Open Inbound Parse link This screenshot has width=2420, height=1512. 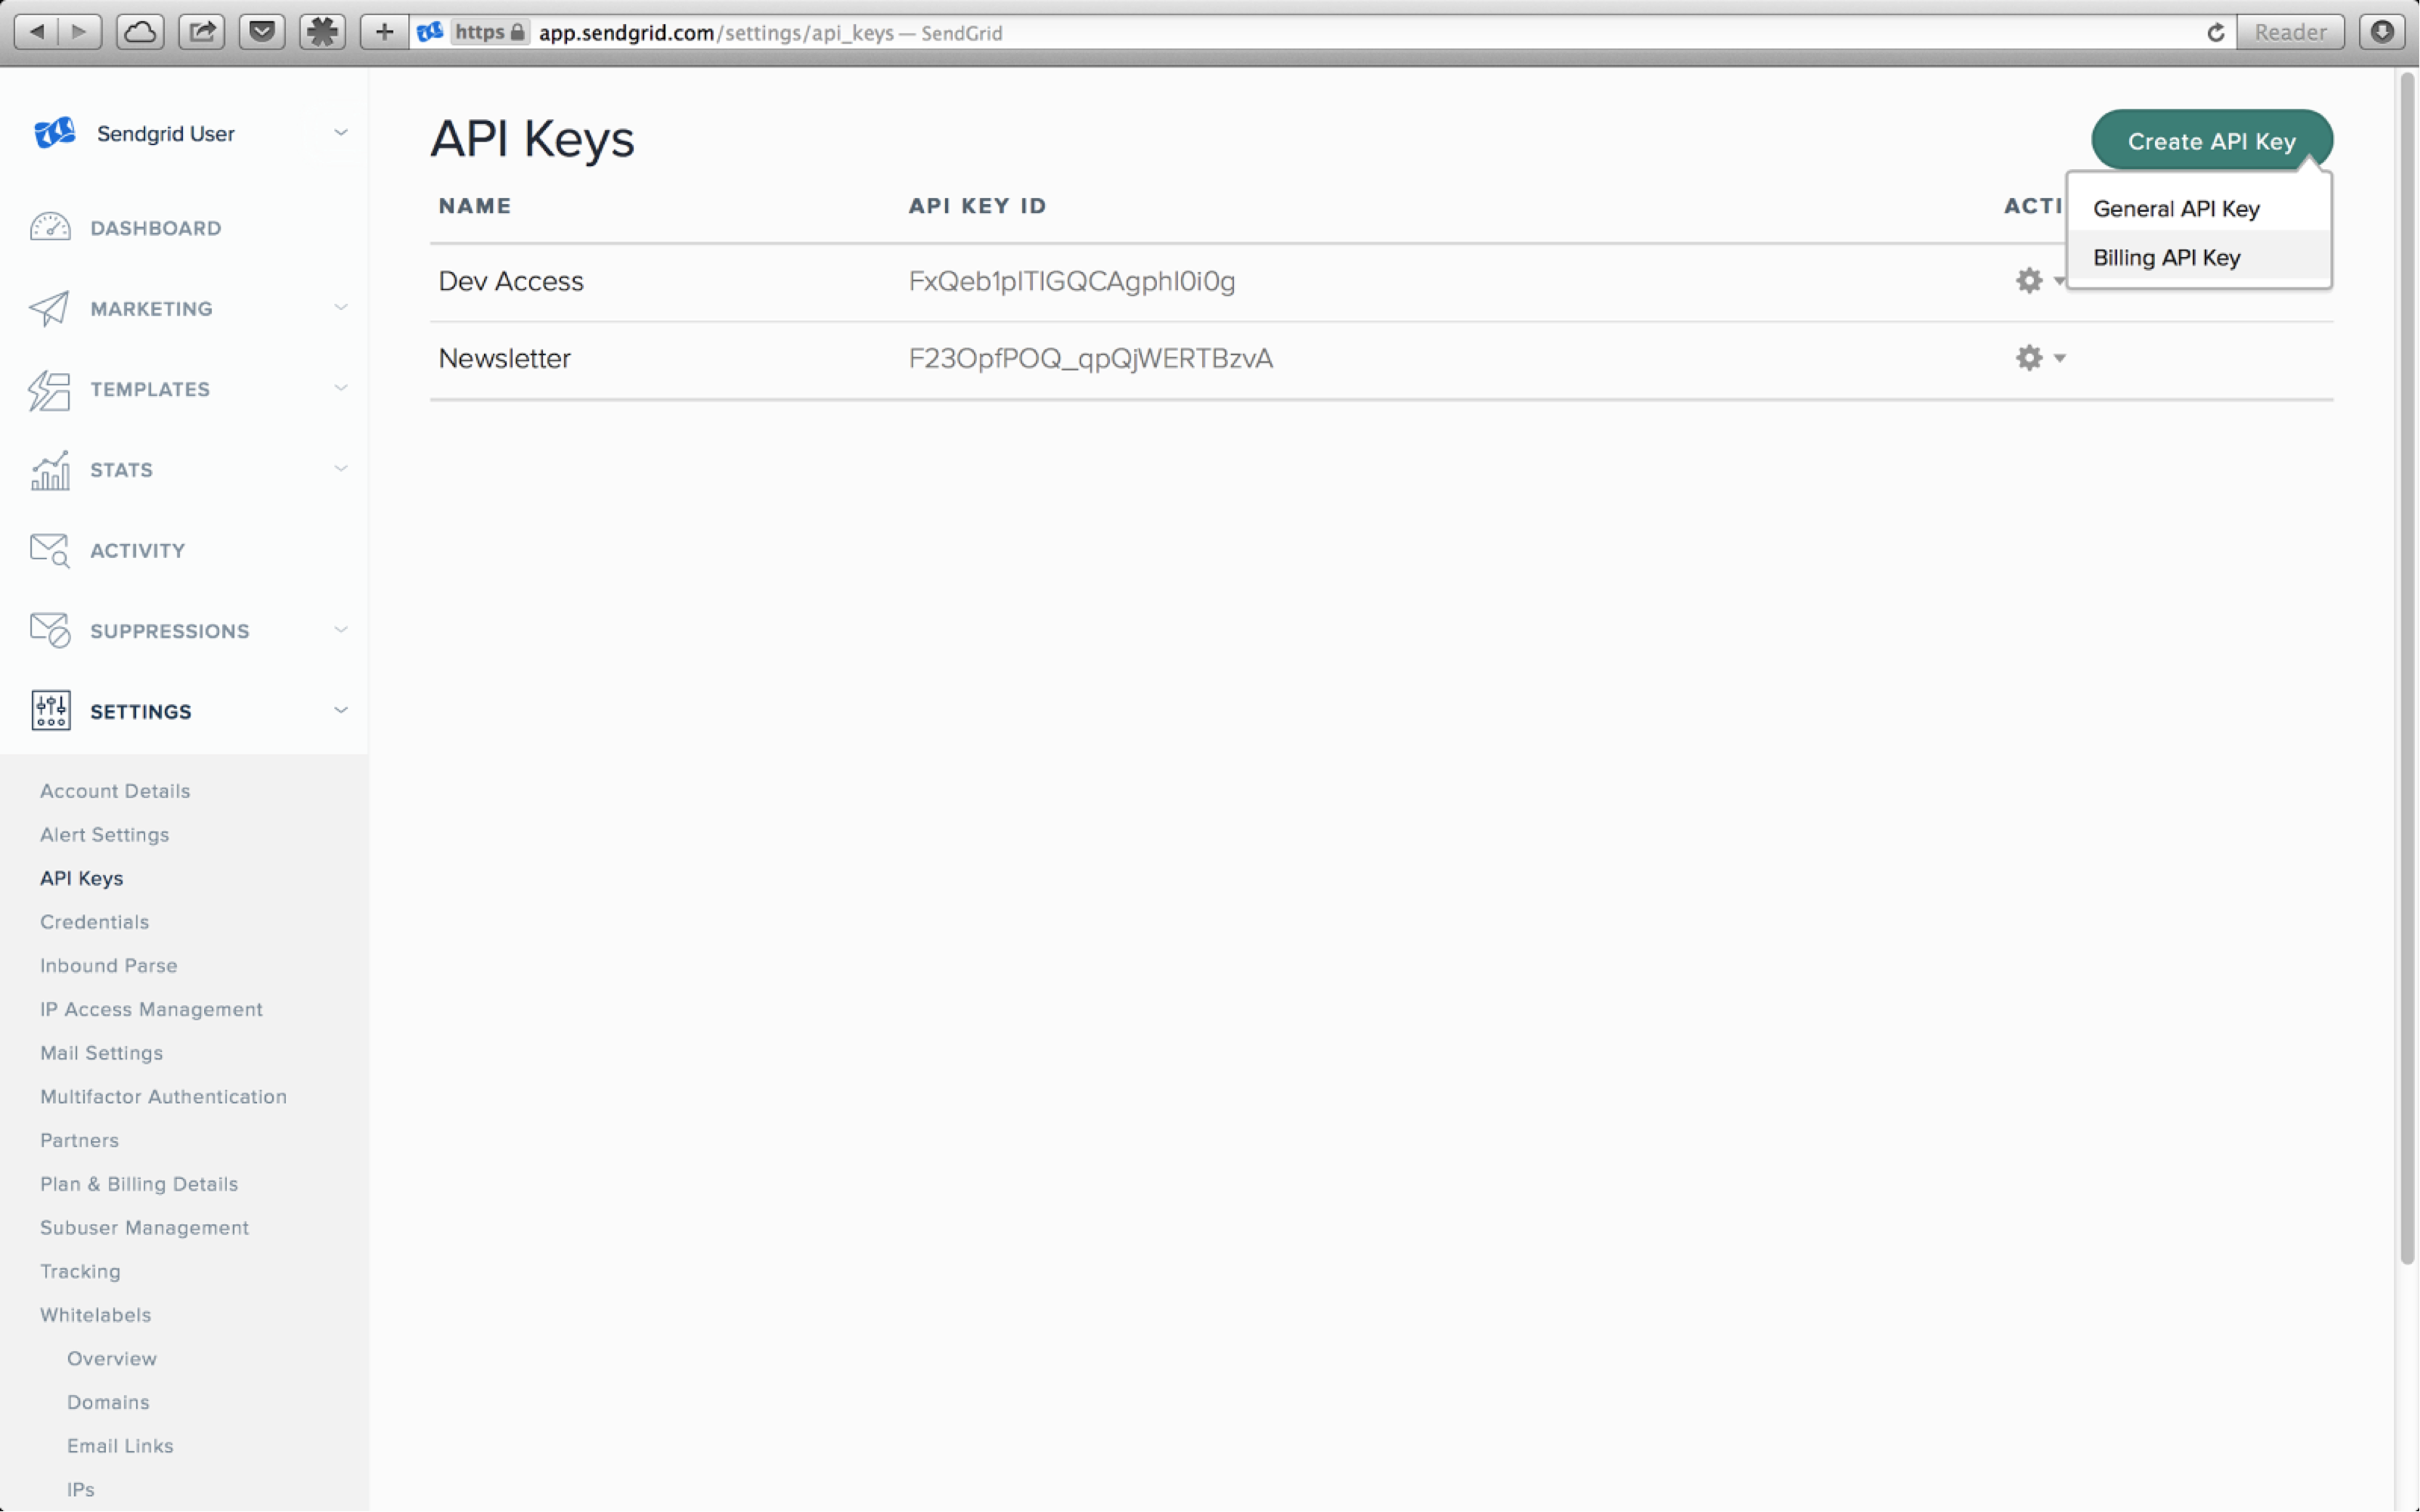108,965
